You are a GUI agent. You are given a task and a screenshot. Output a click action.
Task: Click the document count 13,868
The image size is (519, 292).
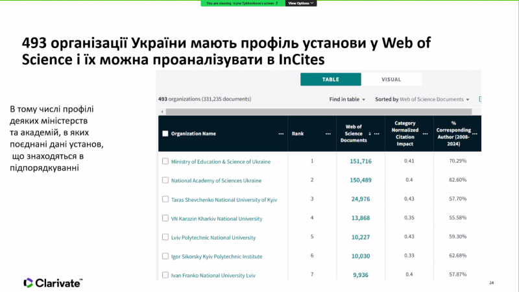[361, 218]
